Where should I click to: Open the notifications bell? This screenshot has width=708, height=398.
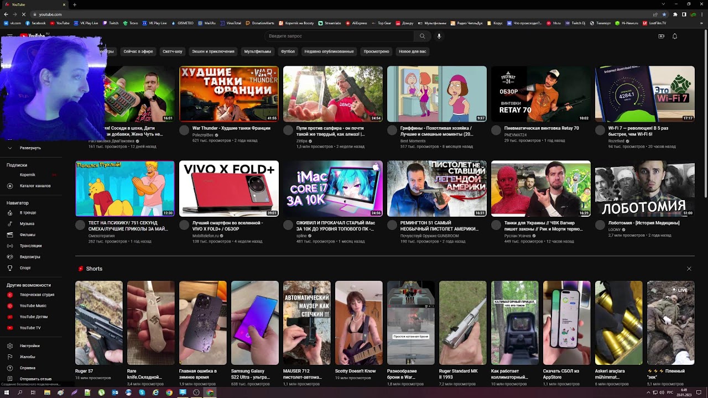pyautogui.click(x=675, y=36)
